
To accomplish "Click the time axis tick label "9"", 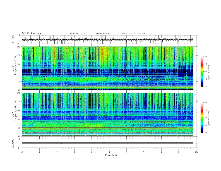I will pos(179,152).
